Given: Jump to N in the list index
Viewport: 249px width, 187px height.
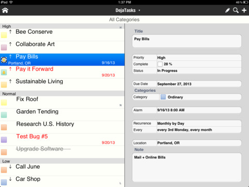Looking at the screenshot, I should click(x=120, y=105).
